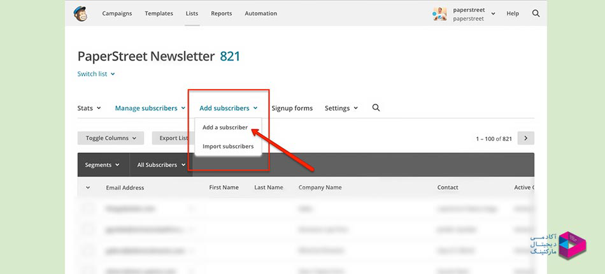Viewport: 605px width, 274px height.
Task: Open the Stats dropdown
Action: 89,108
